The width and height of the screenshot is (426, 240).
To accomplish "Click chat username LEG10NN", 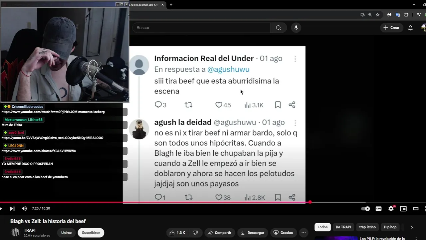I will point(16,146).
